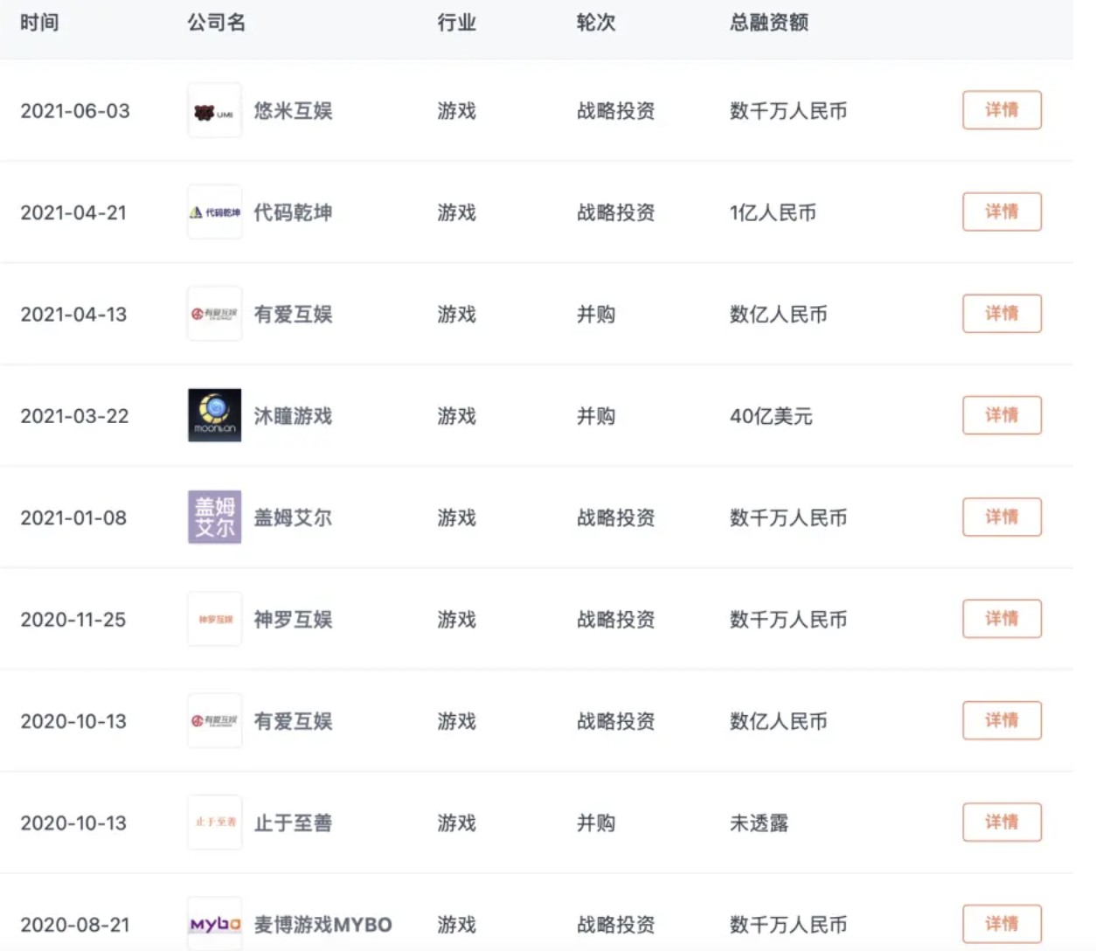Open 详情 for 麦博游戏MYBO
The height and width of the screenshot is (951, 1096).
[x=1002, y=923]
